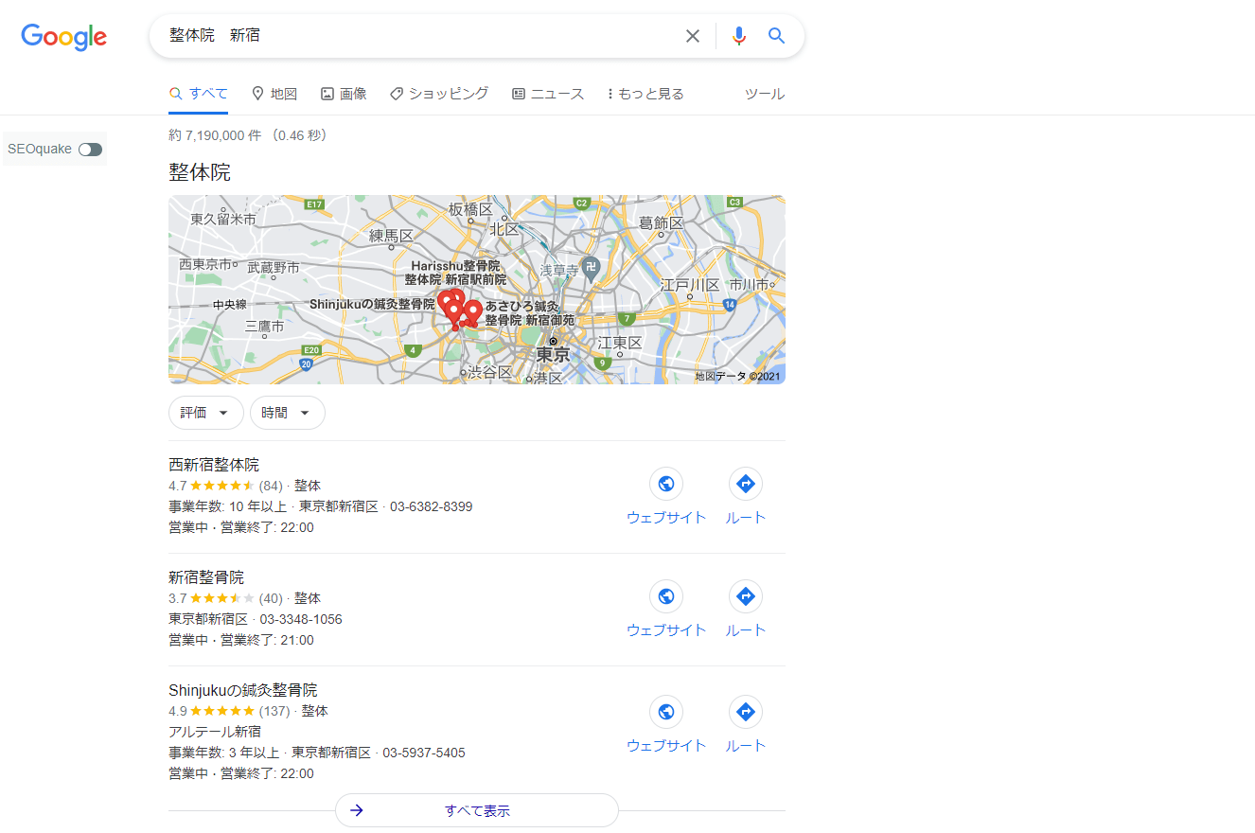This screenshot has height=833, width=1255.
Task: Click 浅草寺 temple marker on map
Action: (x=591, y=268)
